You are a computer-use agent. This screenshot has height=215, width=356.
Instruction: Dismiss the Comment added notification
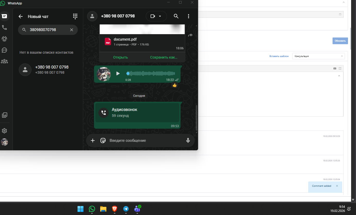click(337, 186)
